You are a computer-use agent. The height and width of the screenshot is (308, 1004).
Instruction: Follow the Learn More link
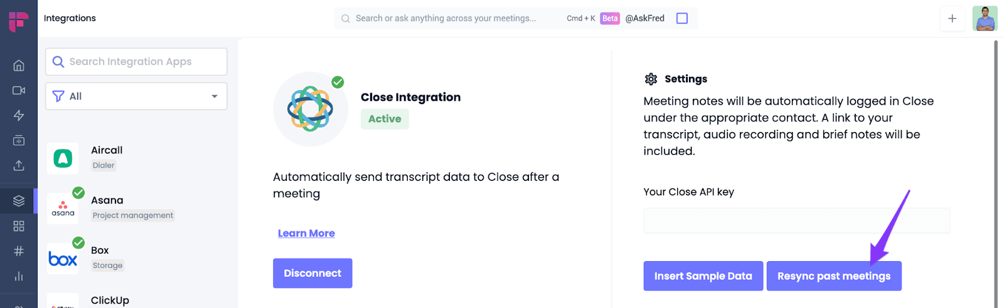tap(306, 233)
